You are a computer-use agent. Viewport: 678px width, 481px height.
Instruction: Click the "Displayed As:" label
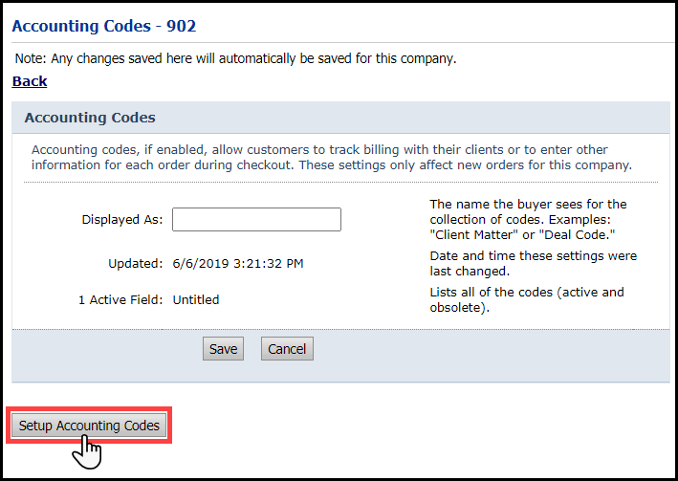(122, 219)
